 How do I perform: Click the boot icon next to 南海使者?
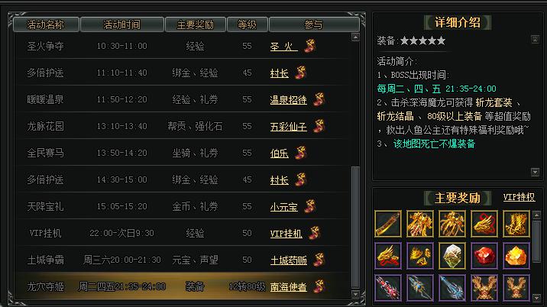319,286
